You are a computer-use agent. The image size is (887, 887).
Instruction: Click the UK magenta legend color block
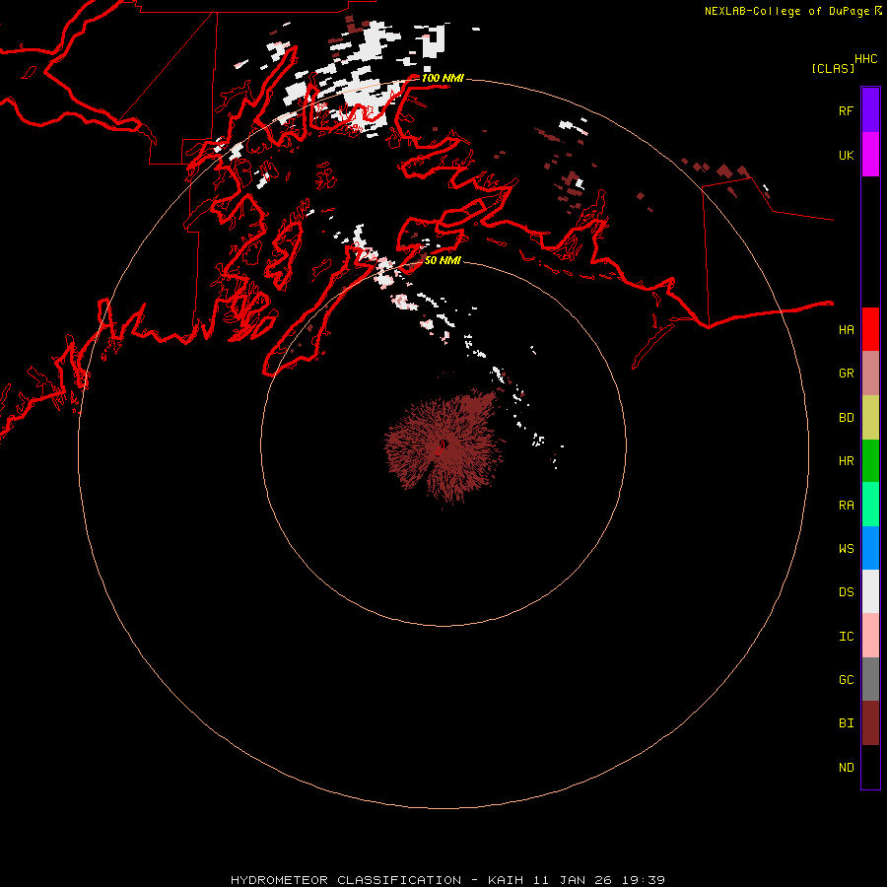point(870,155)
